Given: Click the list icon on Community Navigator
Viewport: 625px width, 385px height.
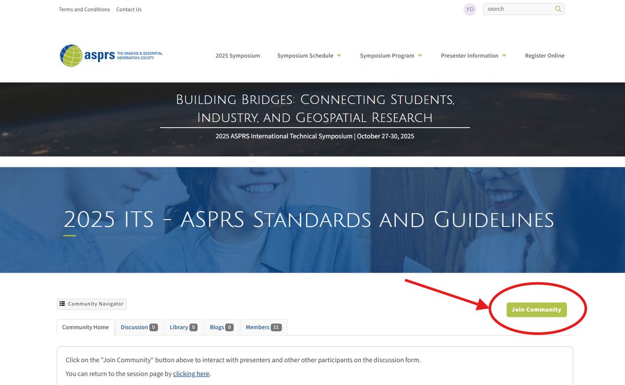Looking at the screenshot, I should (63, 304).
